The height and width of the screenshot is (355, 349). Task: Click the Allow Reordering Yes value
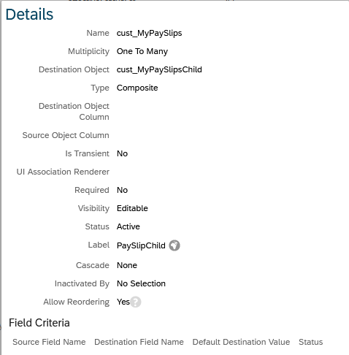click(x=123, y=302)
